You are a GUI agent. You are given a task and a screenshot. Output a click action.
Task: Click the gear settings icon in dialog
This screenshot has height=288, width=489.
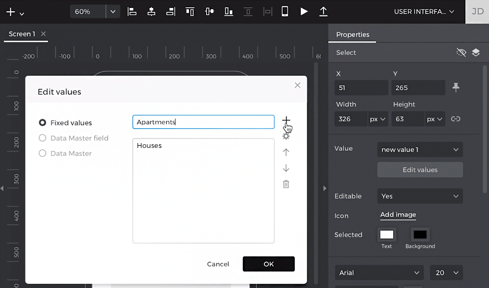click(x=286, y=136)
